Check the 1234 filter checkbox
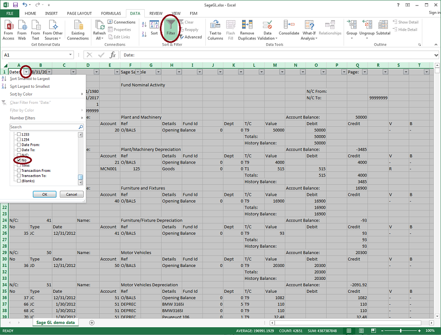 (x=19, y=140)
